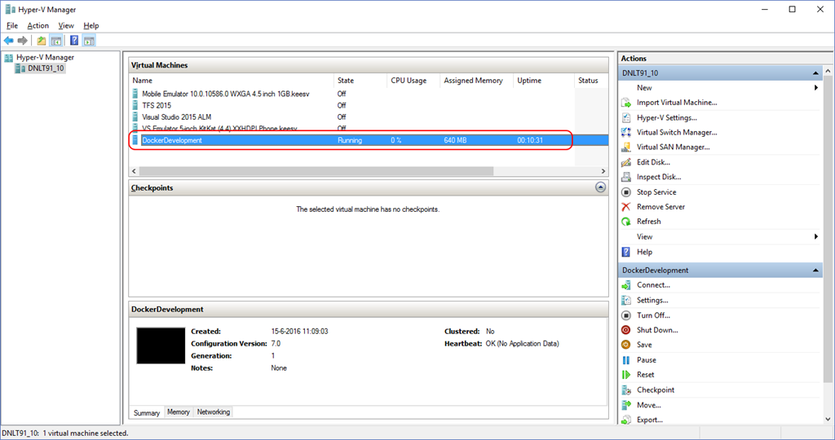
Task: Switch to the Summary tab
Action: pos(147,413)
